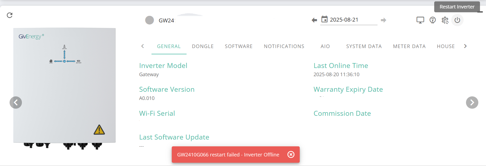Open the calendar date picker icon
Screen dimensions: 486x166
click(x=324, y=19)
